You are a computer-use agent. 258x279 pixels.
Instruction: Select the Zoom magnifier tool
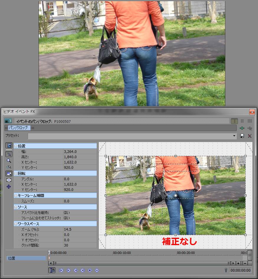click(9, 161)
